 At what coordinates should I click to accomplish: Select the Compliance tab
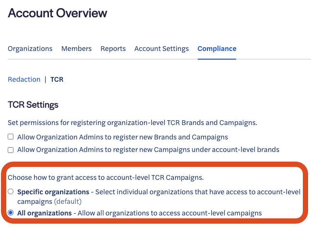(x=217, y=49)
